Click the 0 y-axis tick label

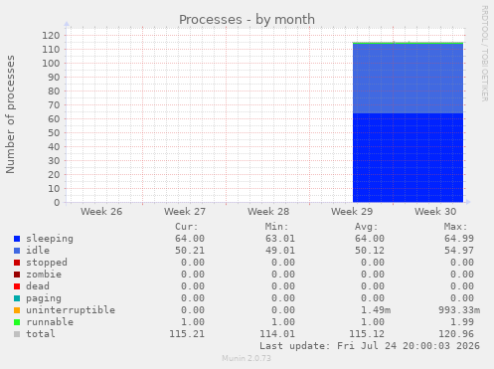(57, 203)
